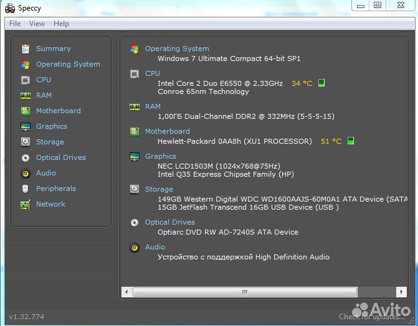Click the Motherboard icon in the sidebar

[26, 111]
